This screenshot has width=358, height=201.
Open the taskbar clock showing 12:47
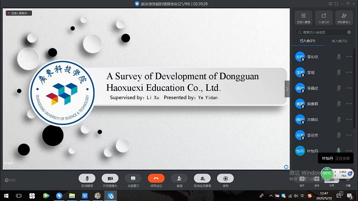click(x=324, y=195)
